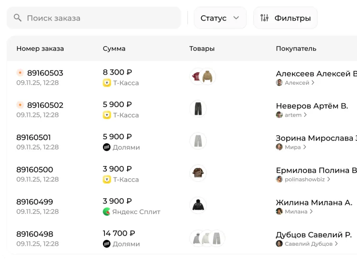Click the Т-Касса icon for order 89160503
The image size is (357, 261).
pyautogui.click(x=107, y=83)
